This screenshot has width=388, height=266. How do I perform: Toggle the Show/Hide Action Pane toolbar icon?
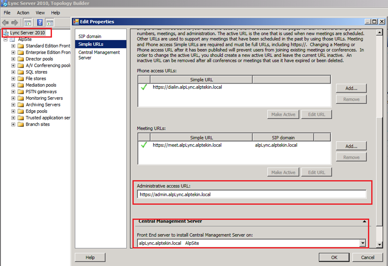(50, 23)
